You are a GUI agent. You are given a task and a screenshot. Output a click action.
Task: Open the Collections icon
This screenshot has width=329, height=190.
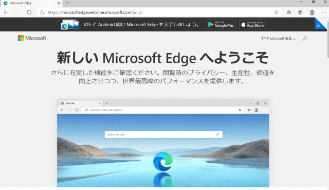coord(300,12)
